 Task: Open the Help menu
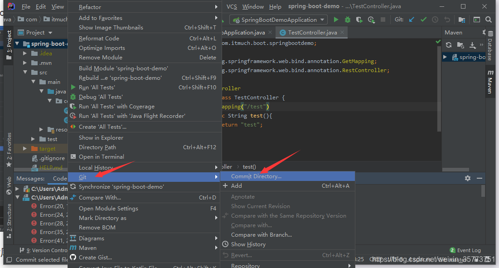[275, 7]
